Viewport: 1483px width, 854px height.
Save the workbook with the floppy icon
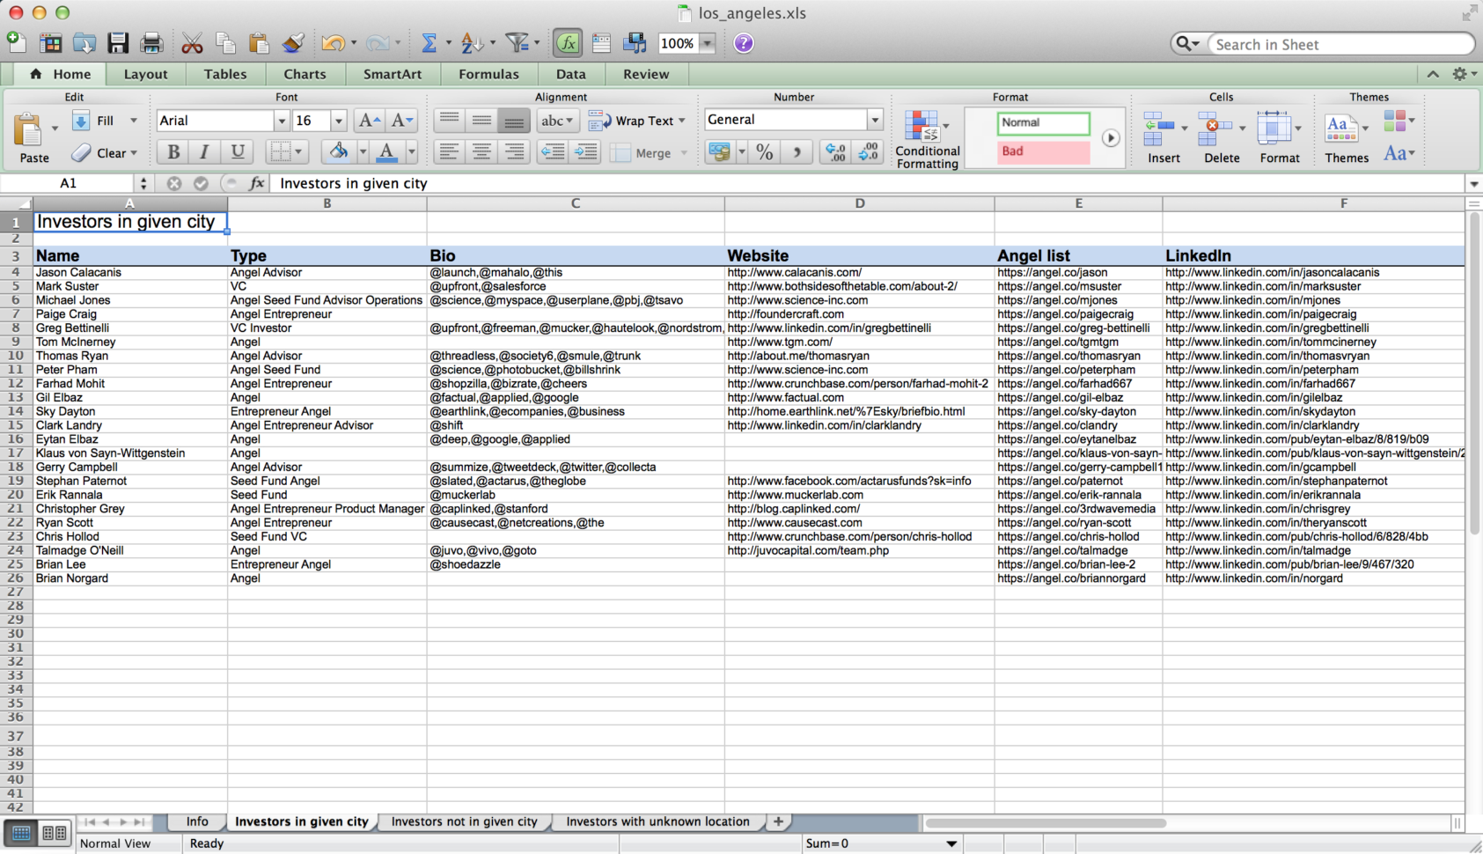[x=118, y=42]
